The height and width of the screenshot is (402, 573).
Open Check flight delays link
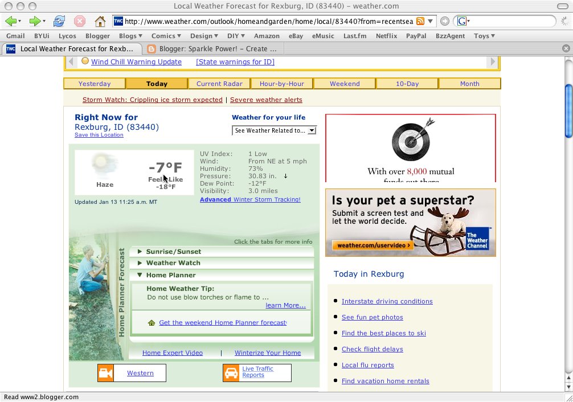click(372, 349)
